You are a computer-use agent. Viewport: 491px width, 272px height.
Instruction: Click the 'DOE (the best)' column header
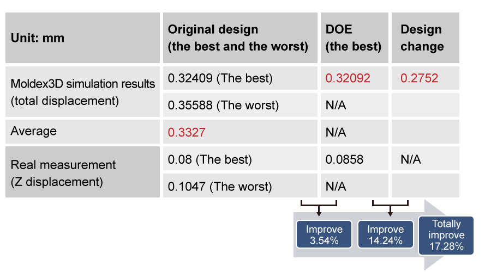pyautogui.click(x=355, y=38)
